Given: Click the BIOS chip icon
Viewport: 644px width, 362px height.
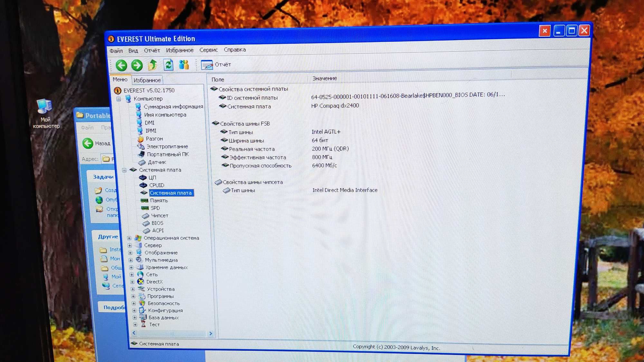Looking at the screenshot, I should click(146, 223).
